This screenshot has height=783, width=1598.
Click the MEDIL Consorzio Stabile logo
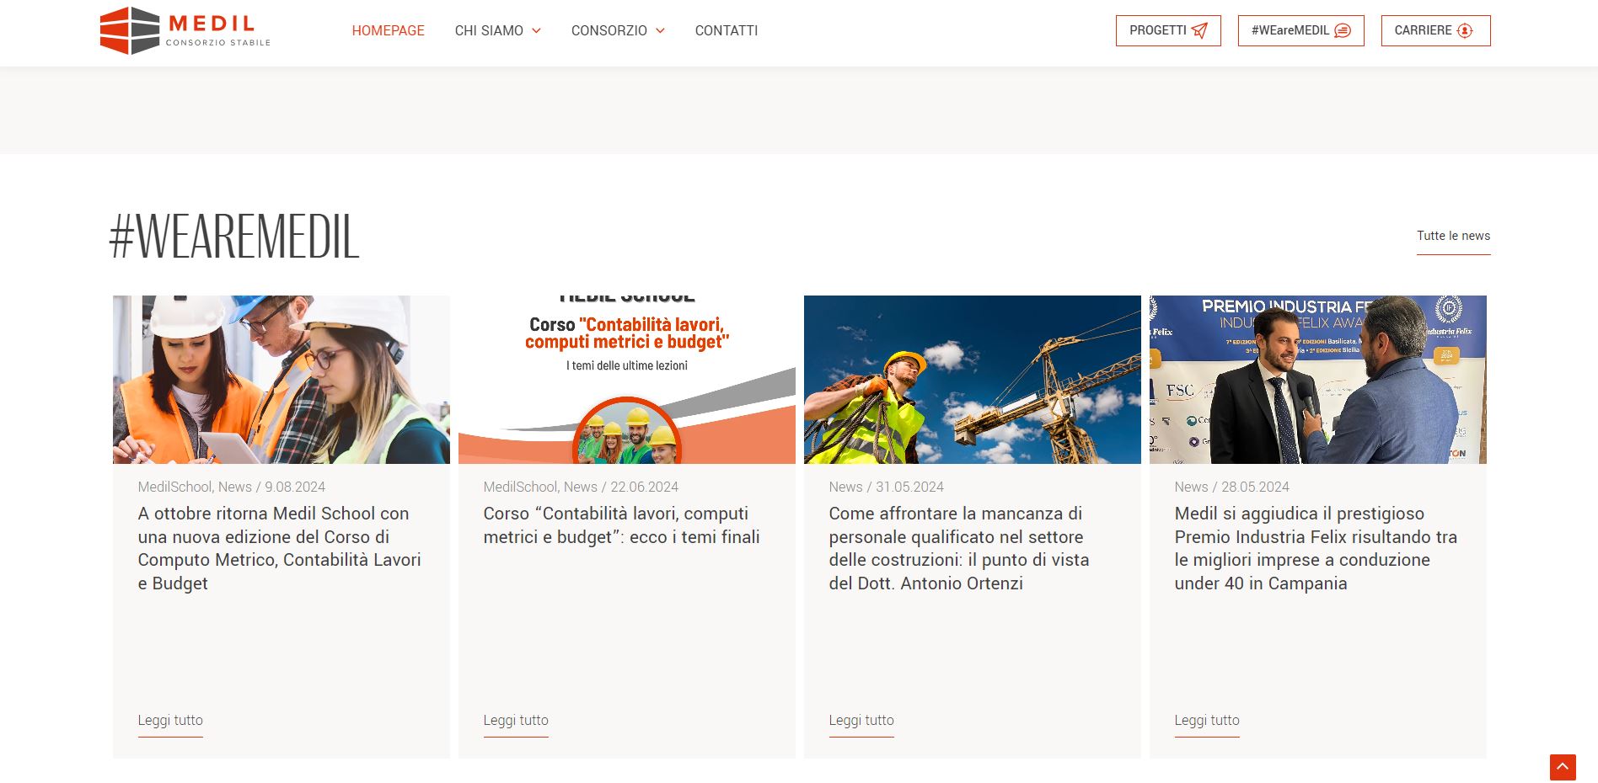click(185, 30)
